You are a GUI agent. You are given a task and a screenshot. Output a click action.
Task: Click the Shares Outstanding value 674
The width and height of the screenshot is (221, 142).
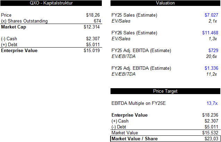[x=97, y=21]
